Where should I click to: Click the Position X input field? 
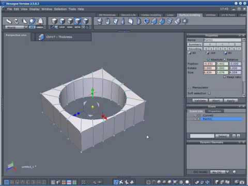pos(209,64)
